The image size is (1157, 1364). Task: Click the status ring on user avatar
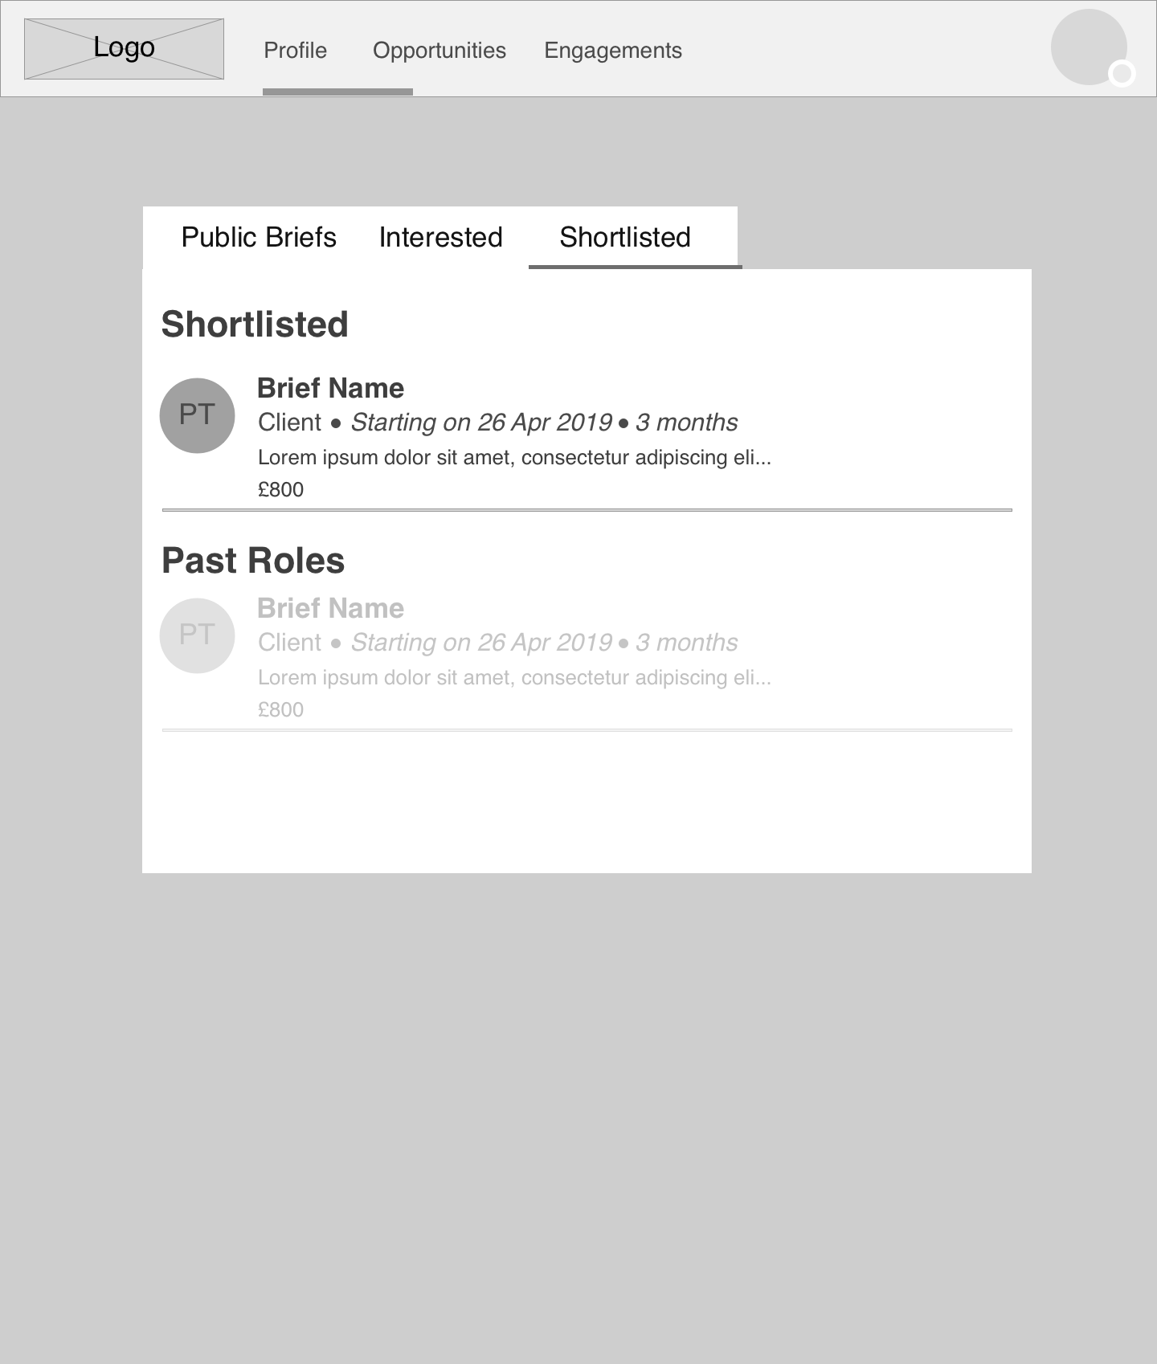tap(1122, 74)
